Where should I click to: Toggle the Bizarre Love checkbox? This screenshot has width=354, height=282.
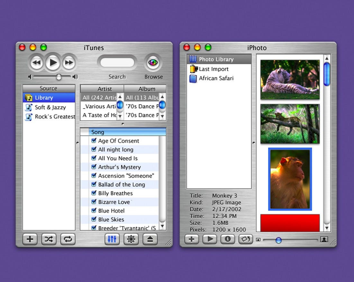coord(94,202)
